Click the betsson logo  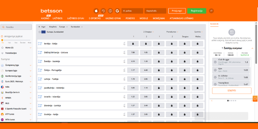(x=52, y=11)
